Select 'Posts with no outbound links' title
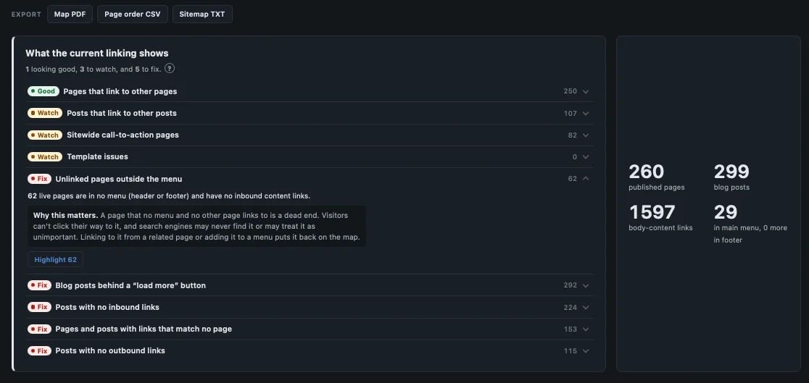This screenshot has width=809, height=383. pos(110,350)
